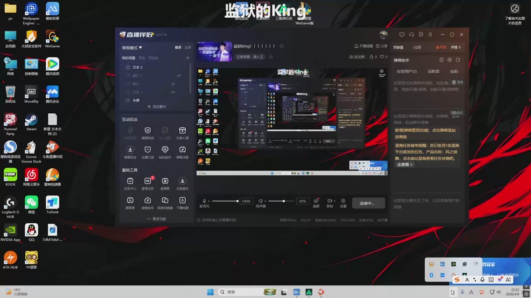This screenshot has width=531, height=298.
Task: Expand 更多功能 more functions
Action: [x=157, y=219]
